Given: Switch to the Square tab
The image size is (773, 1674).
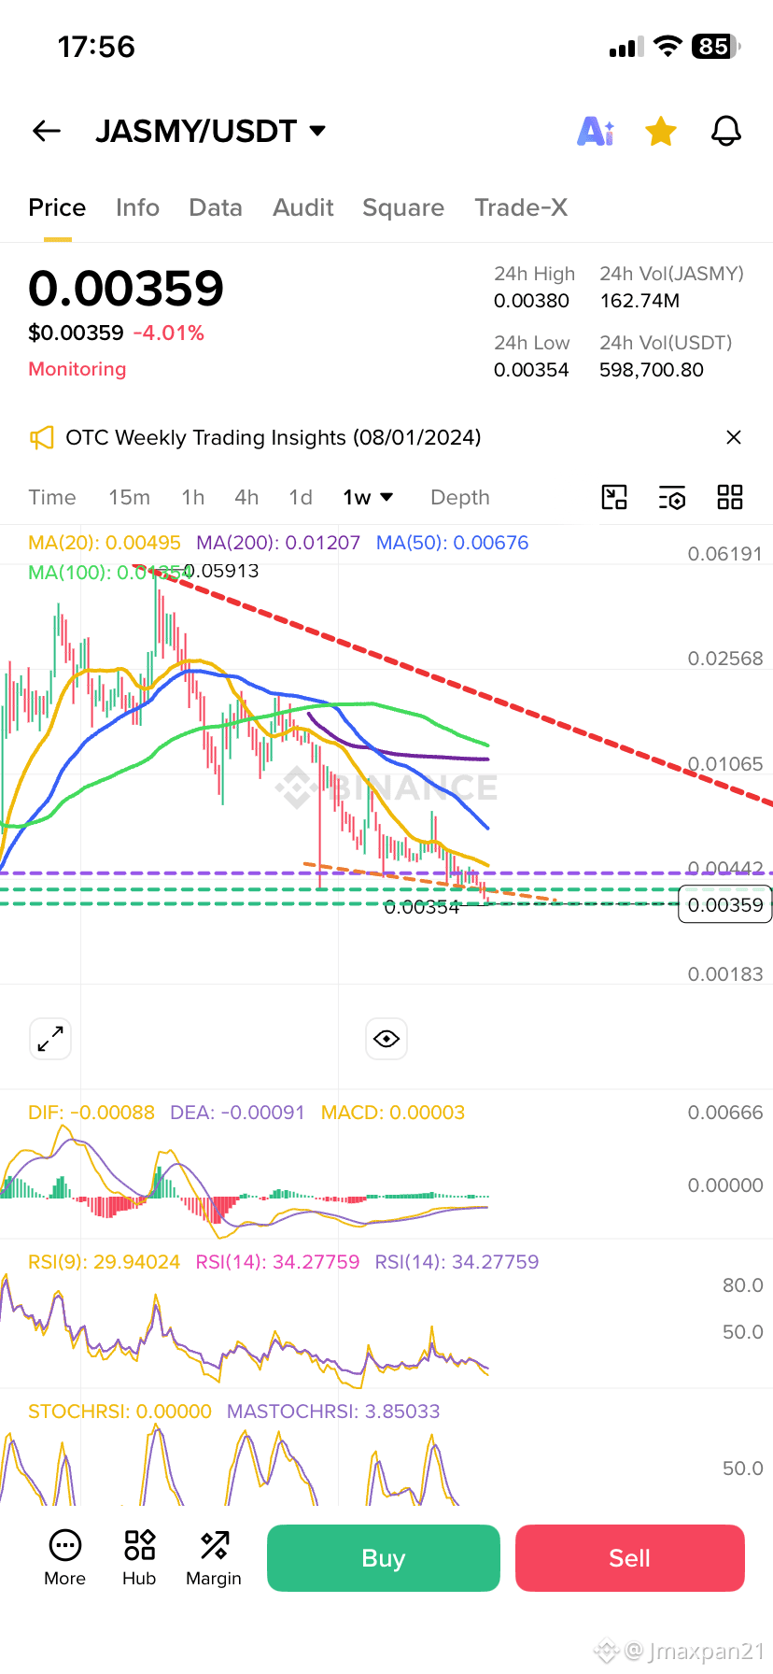Looking at the screenshot, I should (x=403, y=207).
